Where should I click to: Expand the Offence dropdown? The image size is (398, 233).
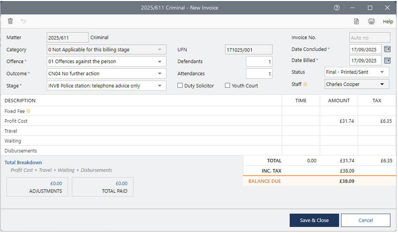point(160,61)
